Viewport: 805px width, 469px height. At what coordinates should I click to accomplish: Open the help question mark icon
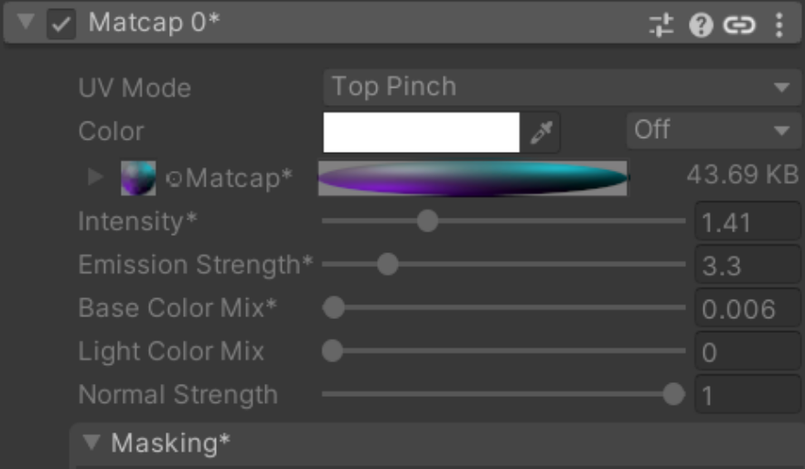(701, 24)
